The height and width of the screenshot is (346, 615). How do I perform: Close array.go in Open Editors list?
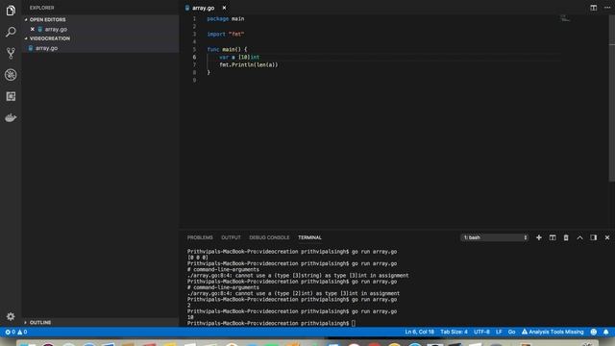[x=33, y=29]
